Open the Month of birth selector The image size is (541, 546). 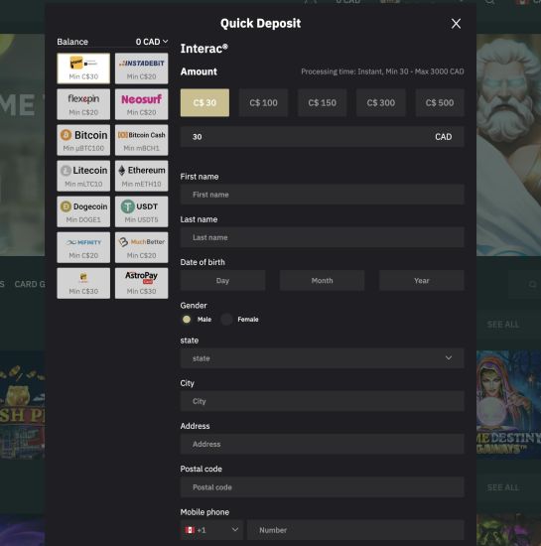[x=322, y=281]
